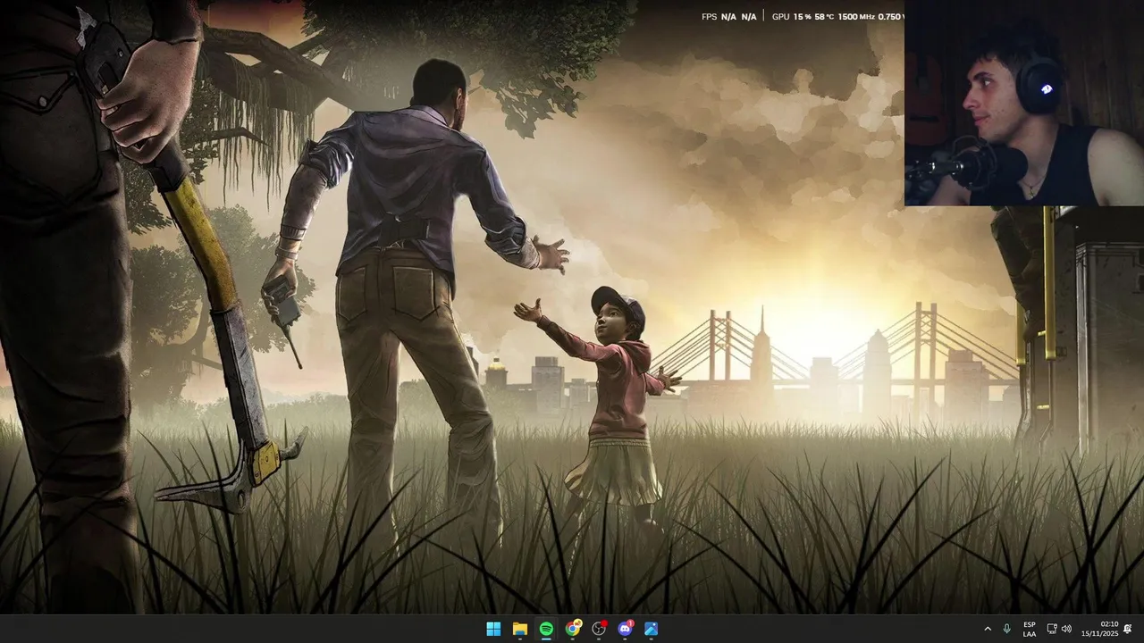1144x643 pixels.
Task: Open the notification bell with do-not-disturb
Action: click(1128, 629)
